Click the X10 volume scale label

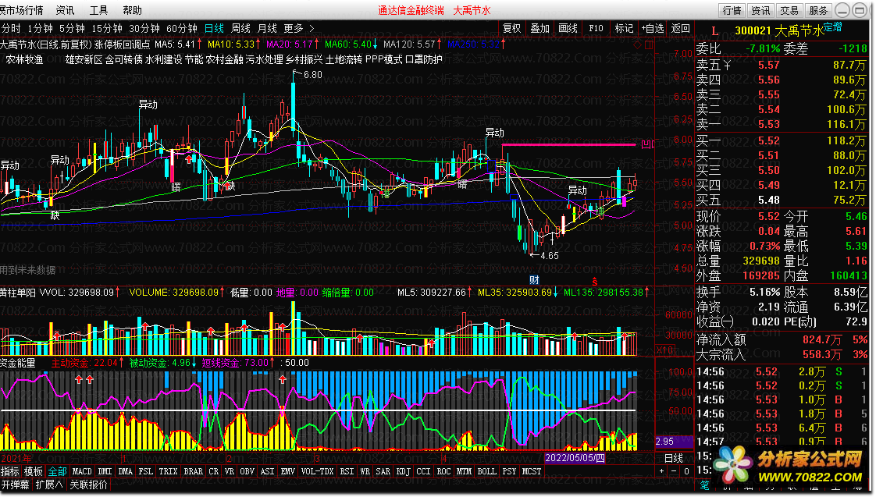click(x=664, y=350)
